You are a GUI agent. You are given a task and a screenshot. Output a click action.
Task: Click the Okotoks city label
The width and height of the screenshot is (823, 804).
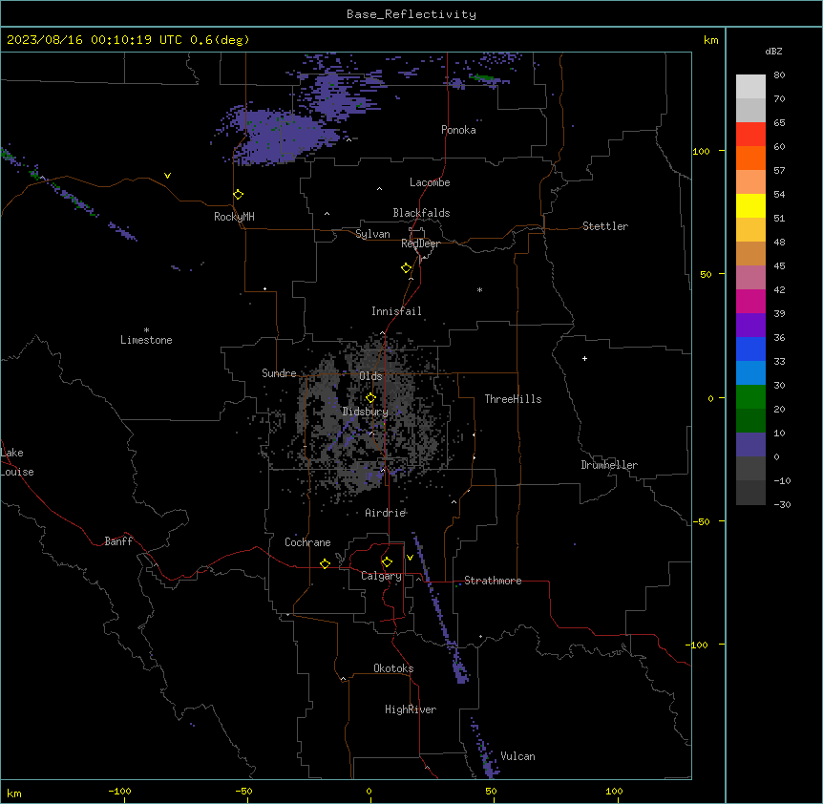coord(393,668)
